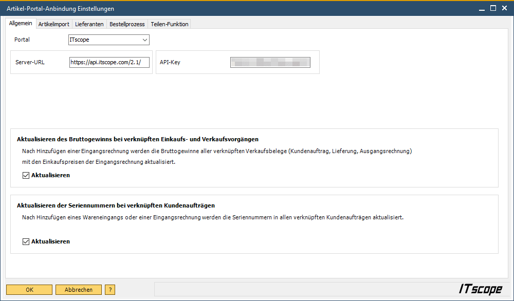Maximize the settings window
The height and width of the screenshot is (301, 514).
click(493, 8)
